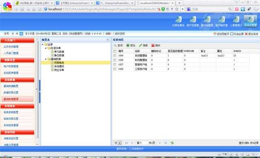Select the 系统模块 tree item
The image size is (260, 158).
(59, 66)
